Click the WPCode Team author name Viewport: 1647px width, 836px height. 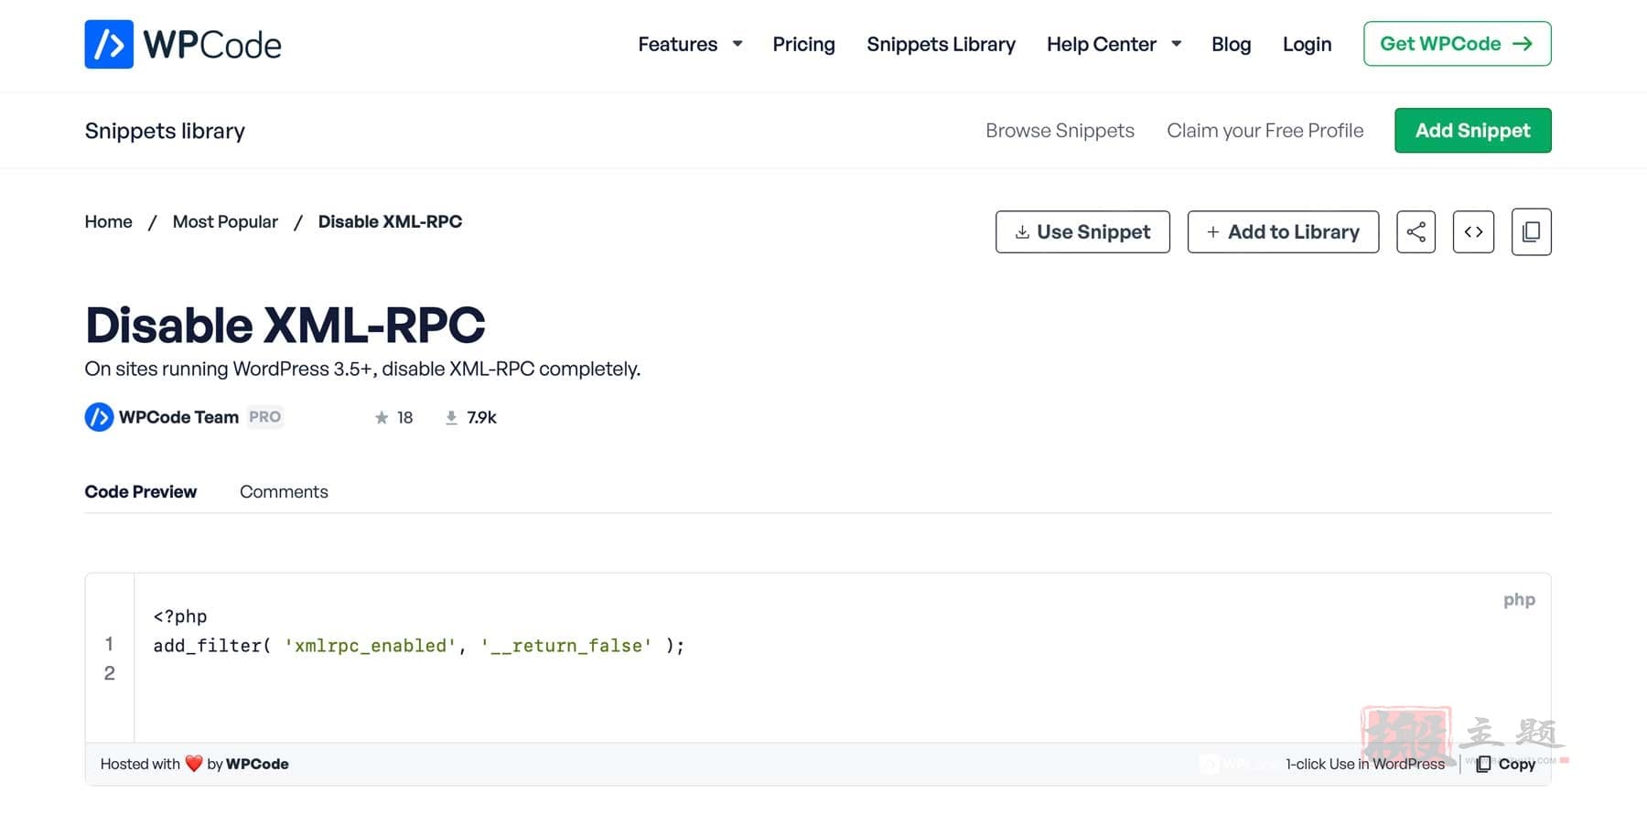(178, 417)
